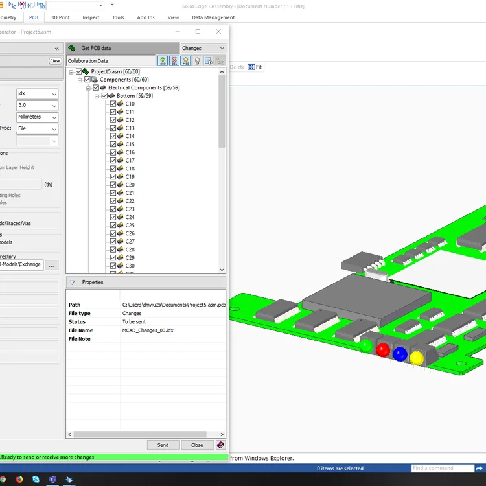The width and height of the screenshot is (486, 486).
Task: Click the Modified change filter icon
Action: coord(186,61)
